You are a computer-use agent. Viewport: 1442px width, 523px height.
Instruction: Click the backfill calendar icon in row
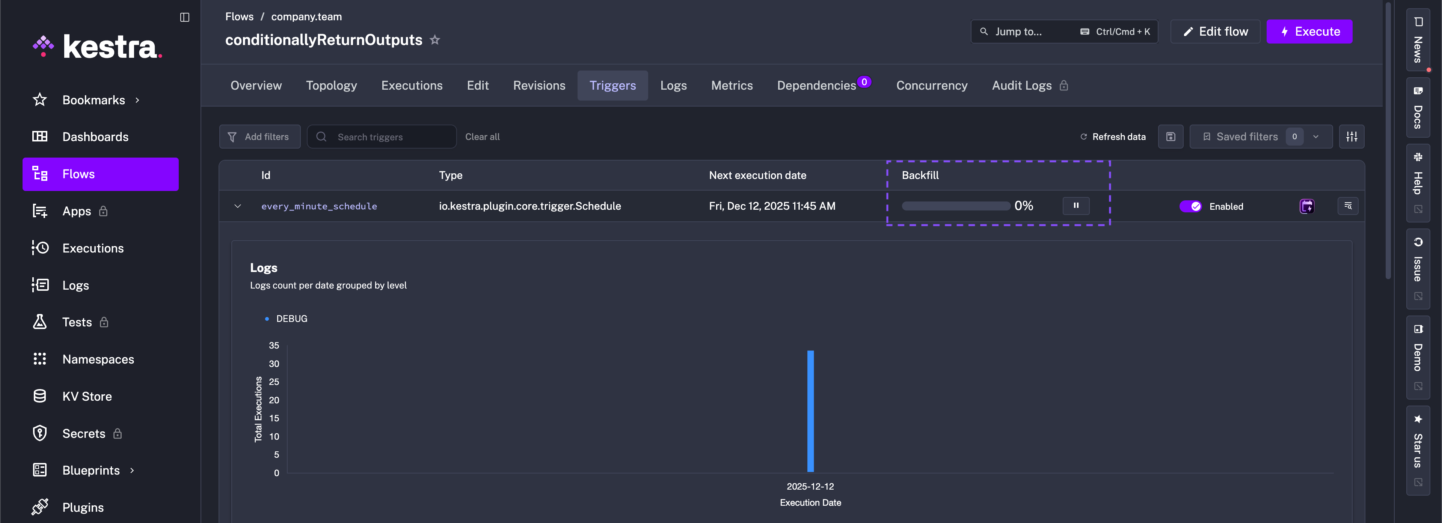click(x=1306, y=206)
